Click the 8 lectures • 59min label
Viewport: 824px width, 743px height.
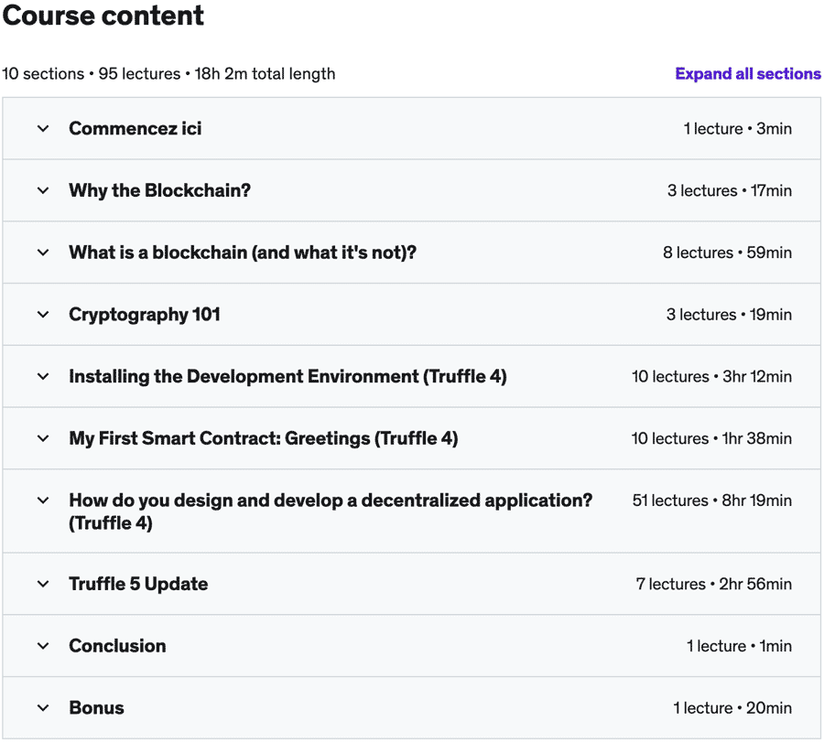coord(727,253)
